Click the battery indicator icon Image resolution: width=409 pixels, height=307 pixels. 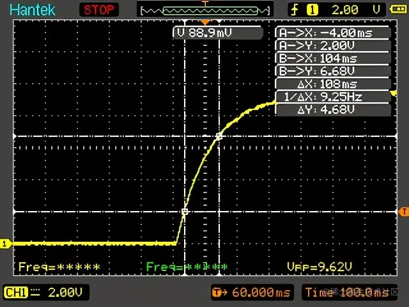click(x=397, y=9)
